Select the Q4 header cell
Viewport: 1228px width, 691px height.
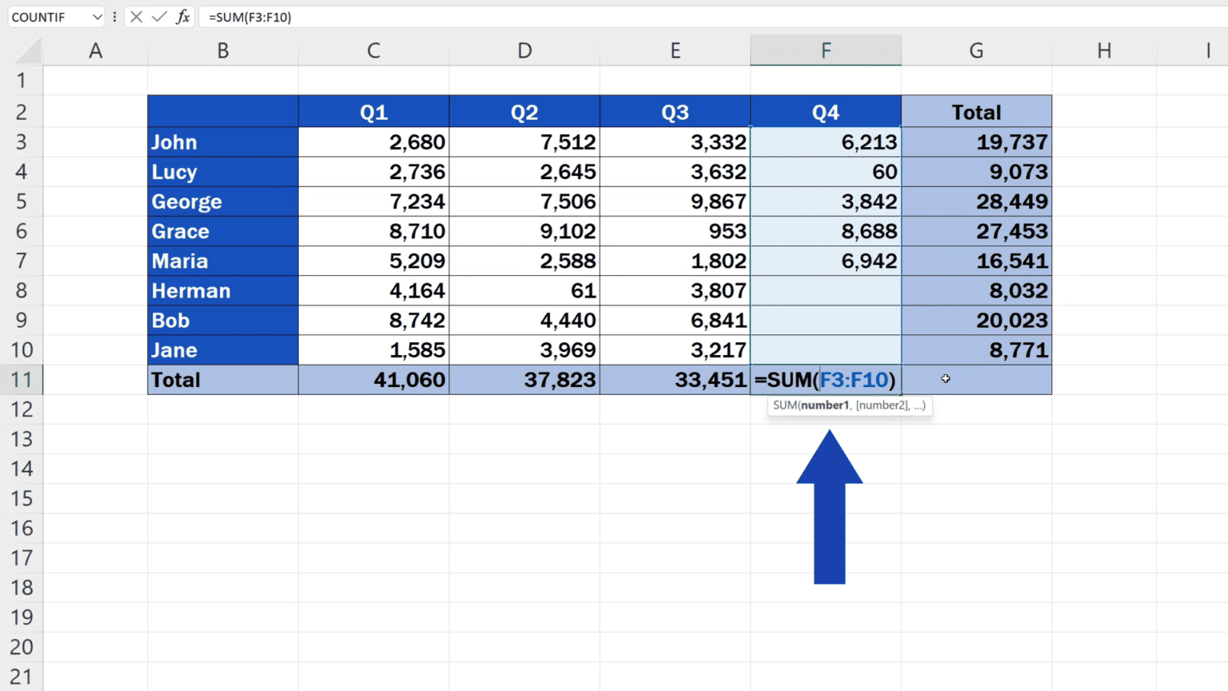(825, 112)
